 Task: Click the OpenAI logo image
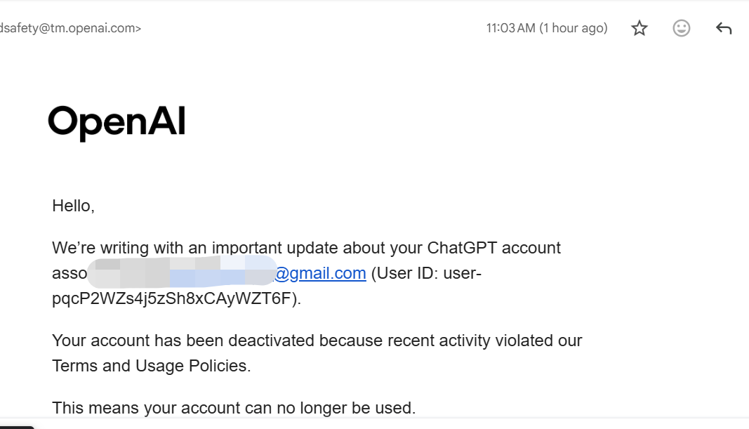117,123
